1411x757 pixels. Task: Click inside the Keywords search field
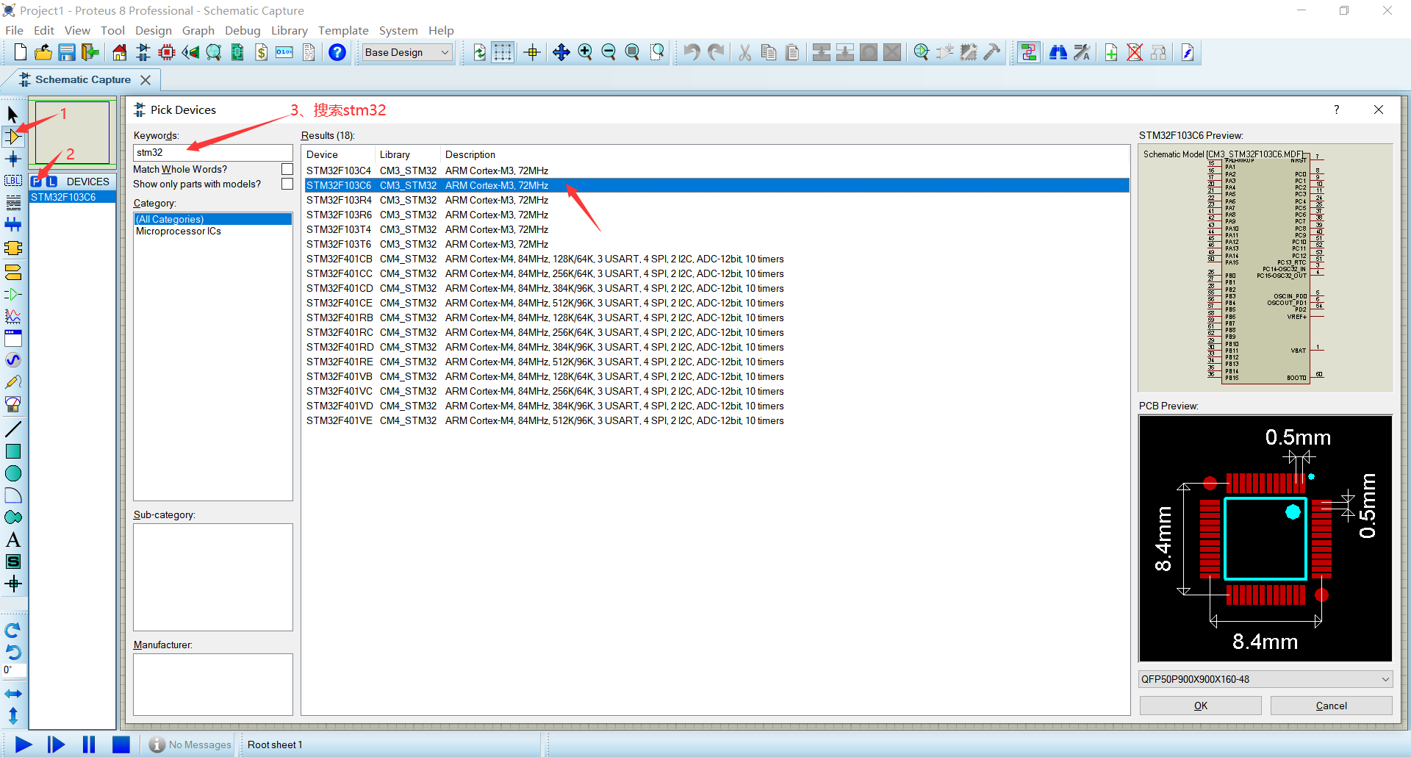[212, 152]
